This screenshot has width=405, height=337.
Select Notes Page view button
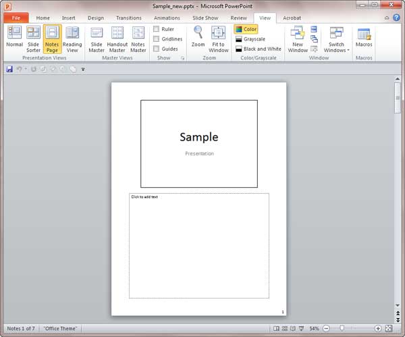coord(52,39)
